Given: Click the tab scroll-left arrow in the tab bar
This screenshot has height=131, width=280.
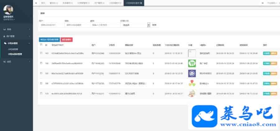Looking at the screenshot, I should [x=36, y=3].
